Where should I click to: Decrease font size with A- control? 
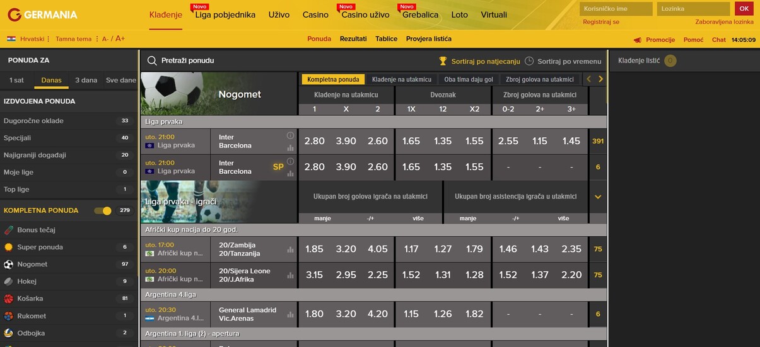pyautogui.click(x=105, y=39)
